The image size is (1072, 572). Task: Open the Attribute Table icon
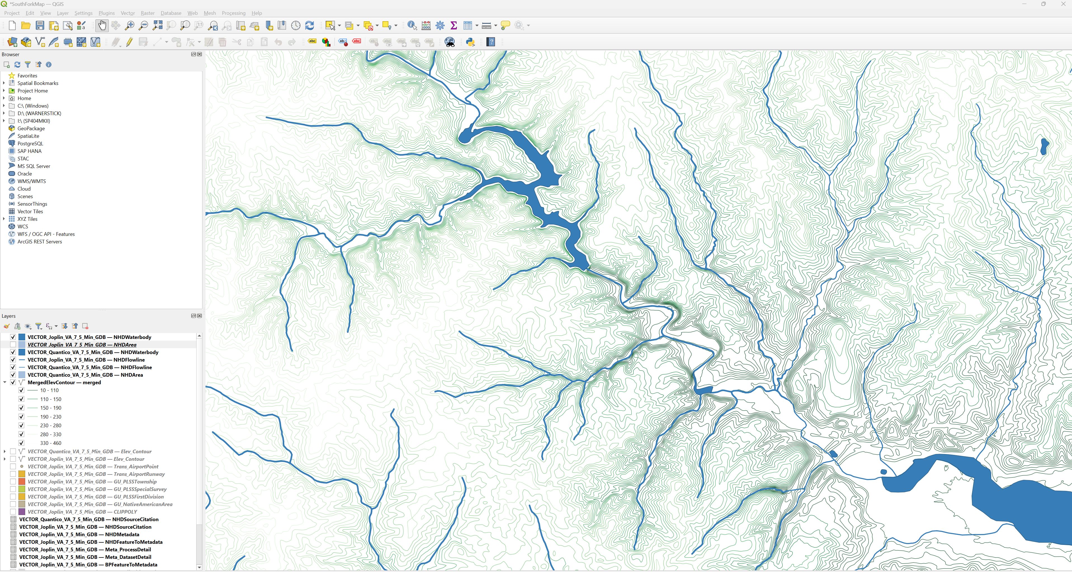[x=468, y=26]
